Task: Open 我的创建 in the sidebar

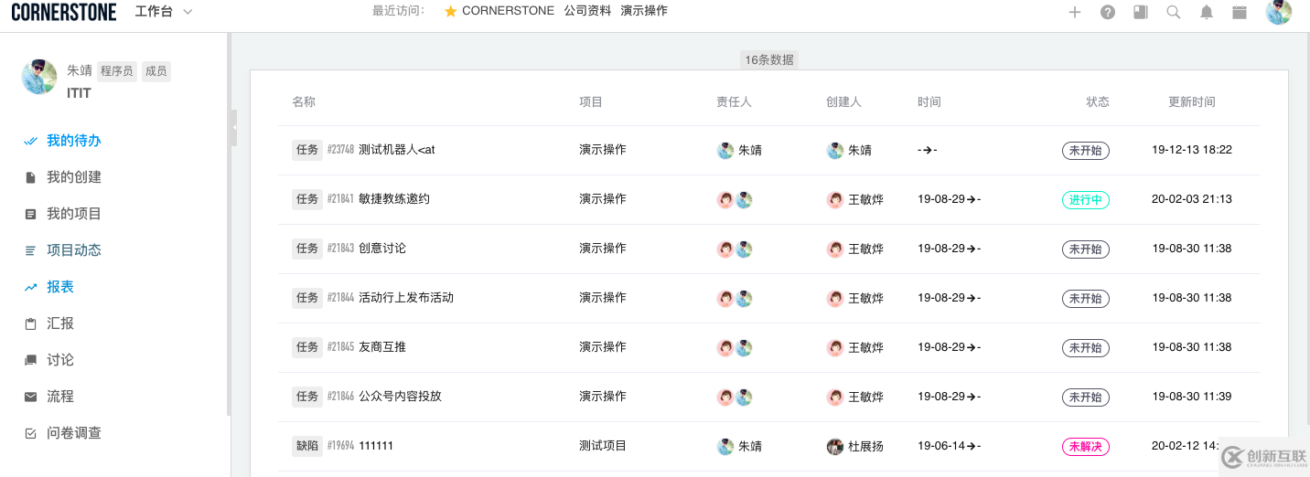Action: [73, 177]
